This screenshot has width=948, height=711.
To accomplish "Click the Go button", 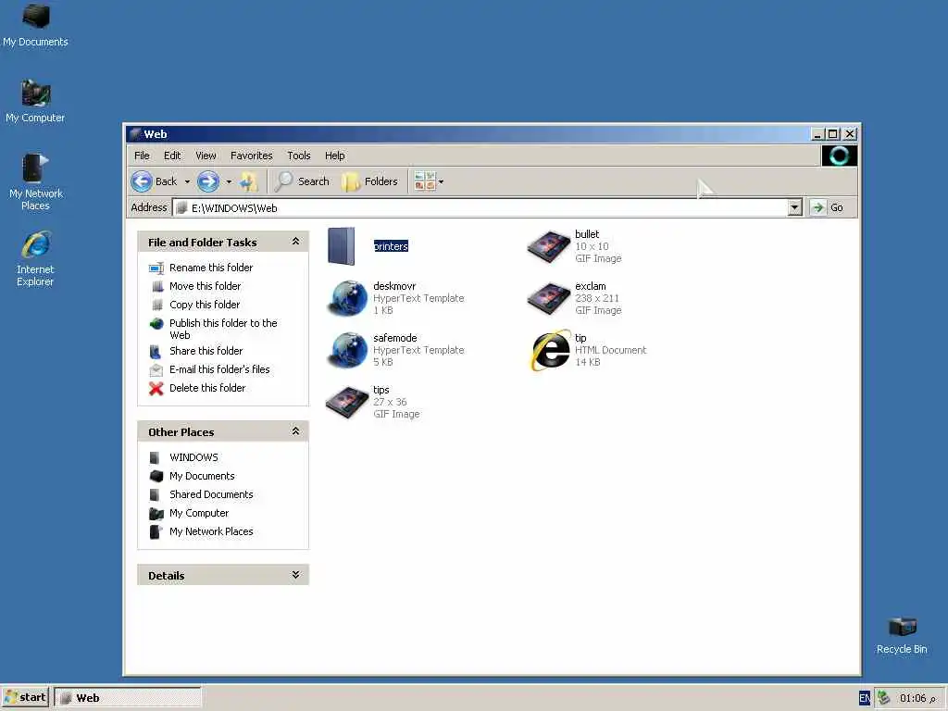I will point(828,207).
